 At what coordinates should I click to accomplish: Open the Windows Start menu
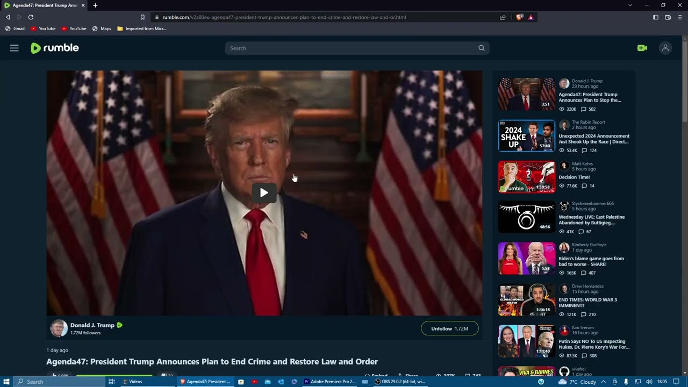[6, 382]
